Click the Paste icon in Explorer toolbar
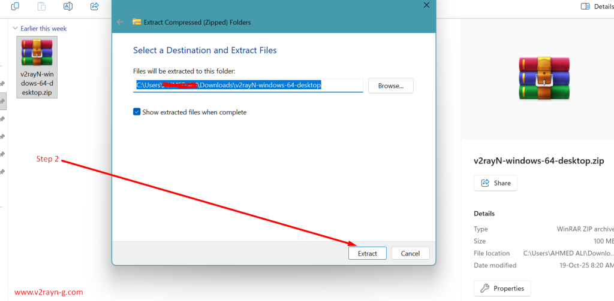Viewport: 614px width, 301px height. click(41, 6)
